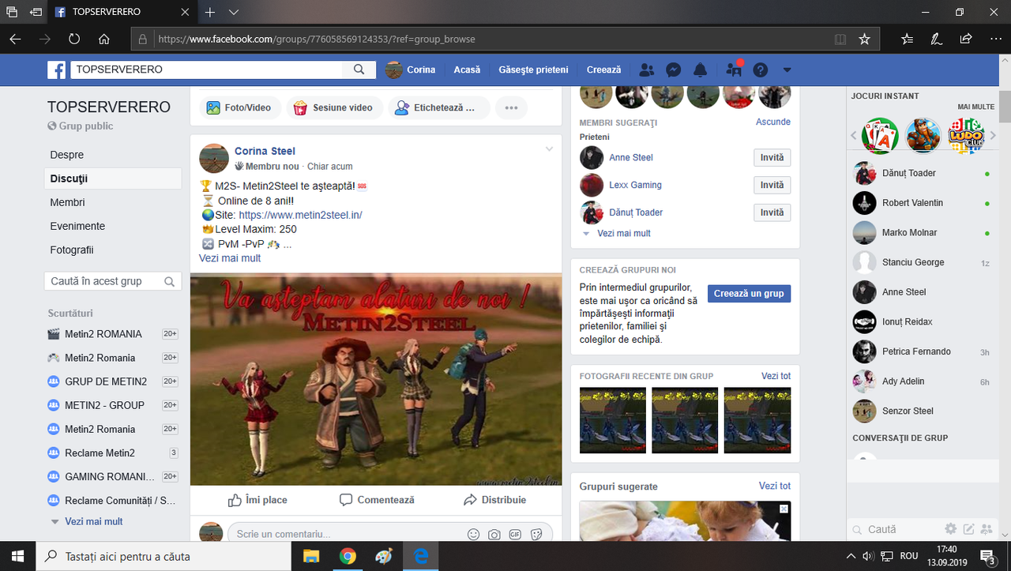This screenshot has height=571, width=1011.
Task: Click Vezi tot for suggested groups
Action: (x=775, y=486)
